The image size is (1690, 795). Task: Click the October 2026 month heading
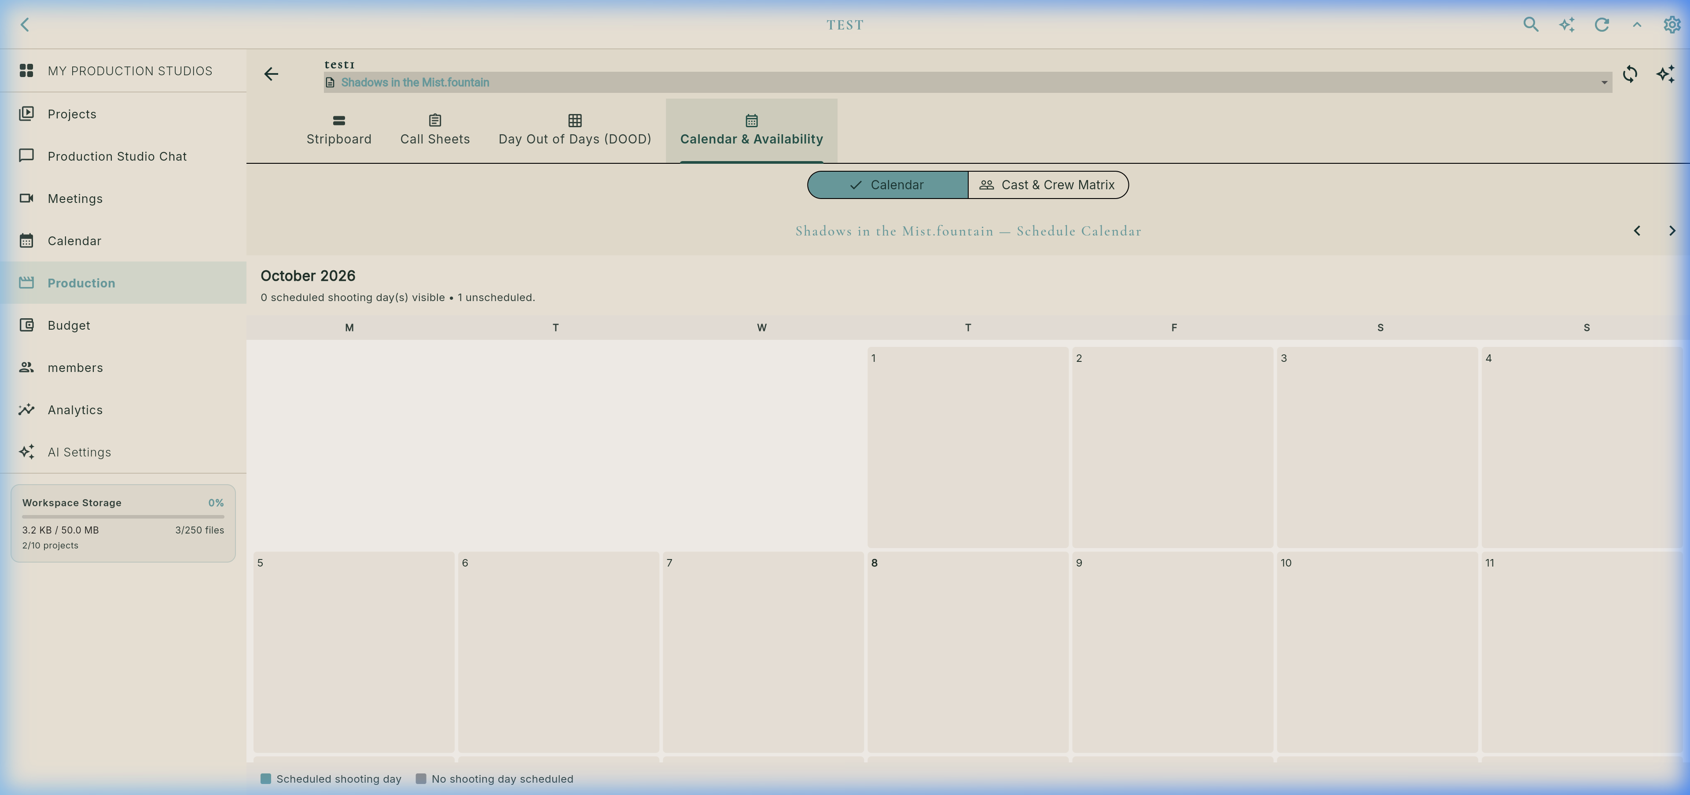[x=308, y=276]
